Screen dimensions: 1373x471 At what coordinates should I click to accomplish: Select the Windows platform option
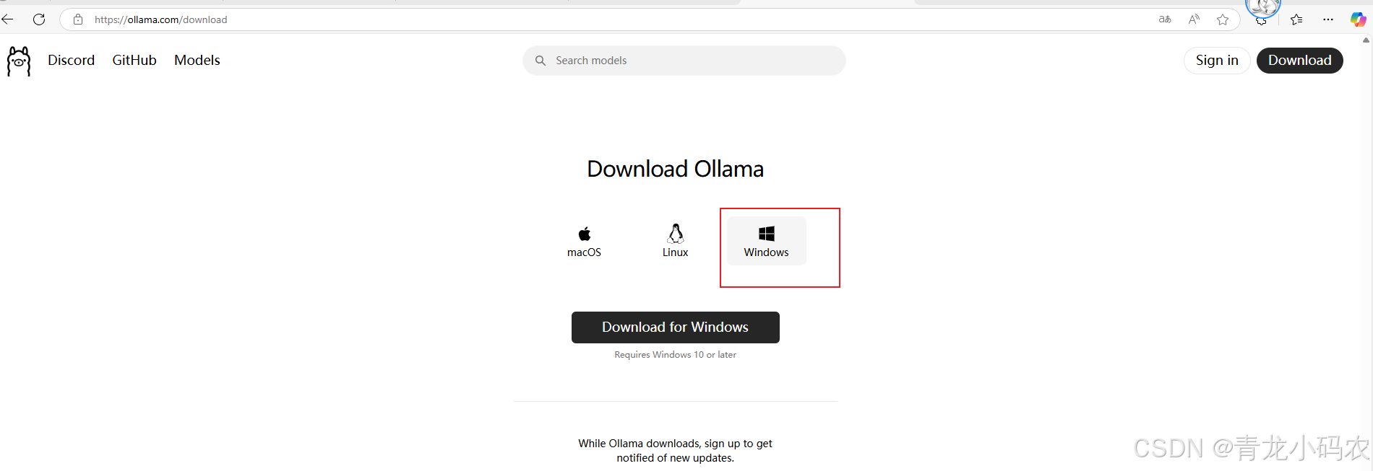click(x=766, y=242)
